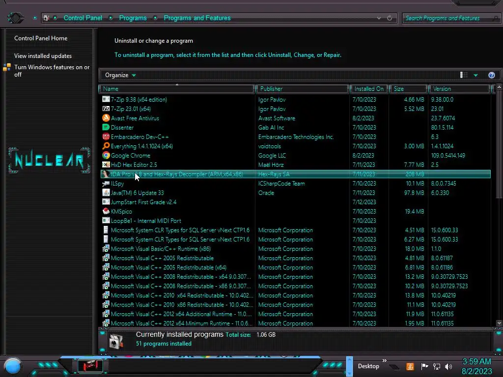The height and width of the screenshot is (377, 503).
Task: Expand the address bar history dropdown
Action: pyautogui.click(x=379, y=18)
